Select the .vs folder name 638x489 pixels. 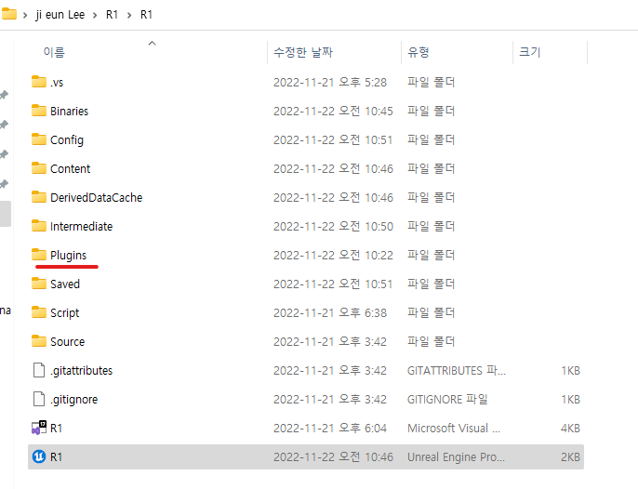(x=57, y=82)
